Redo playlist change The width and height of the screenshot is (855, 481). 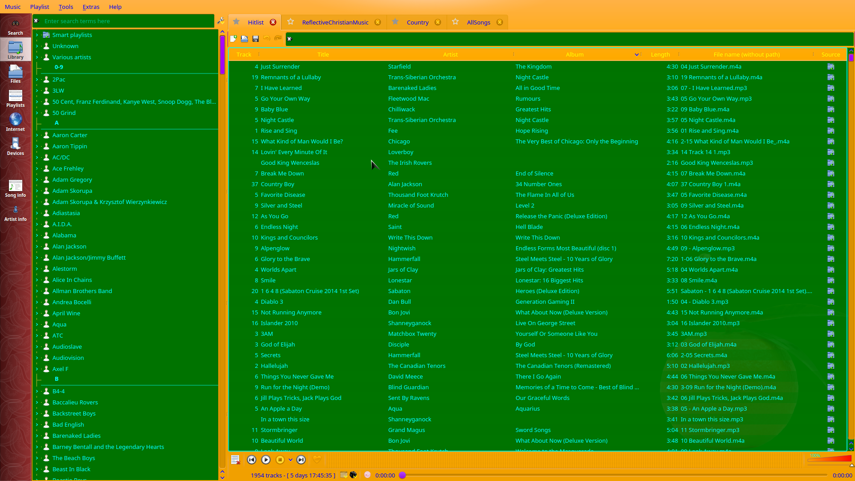tap(278, 39)
